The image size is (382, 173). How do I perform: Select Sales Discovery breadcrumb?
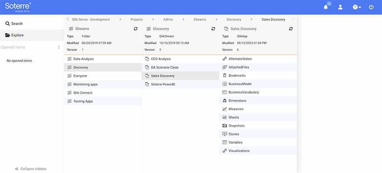coord(273,20)
